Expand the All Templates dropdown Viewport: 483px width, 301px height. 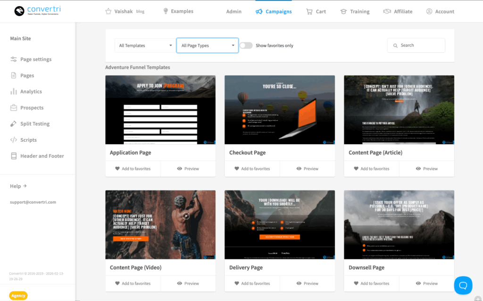pos(145,45)
